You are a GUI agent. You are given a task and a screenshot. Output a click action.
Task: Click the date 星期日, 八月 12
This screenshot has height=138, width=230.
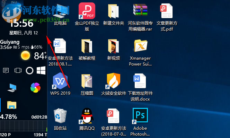click(x=24, y=33)
